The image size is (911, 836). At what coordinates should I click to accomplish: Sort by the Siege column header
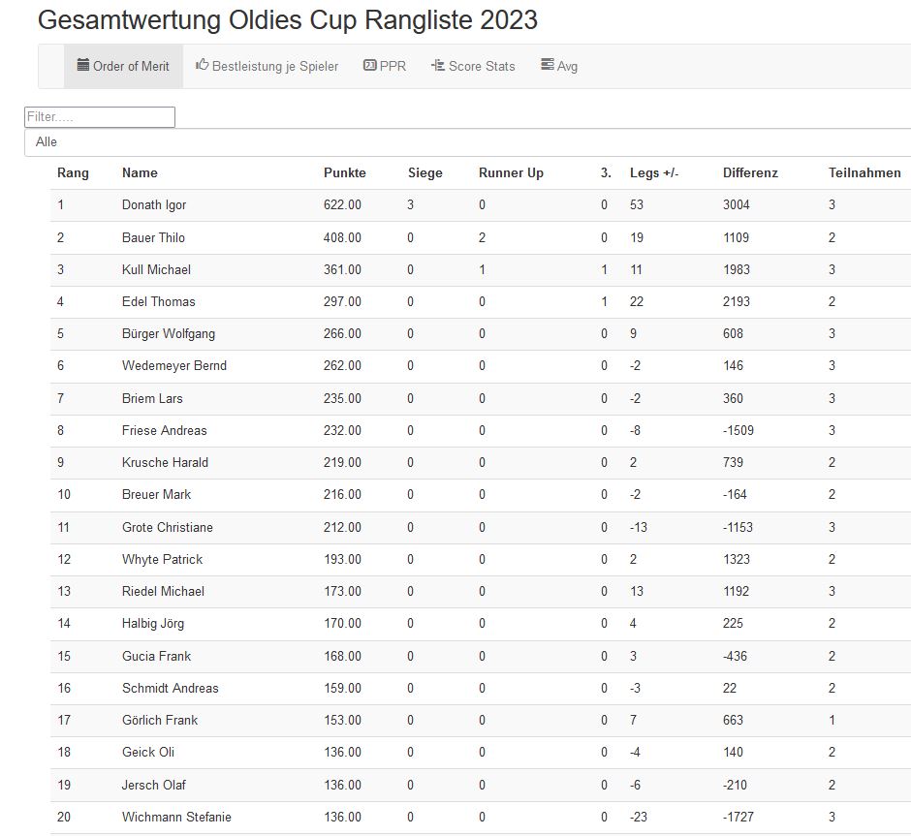coord(424,173)
